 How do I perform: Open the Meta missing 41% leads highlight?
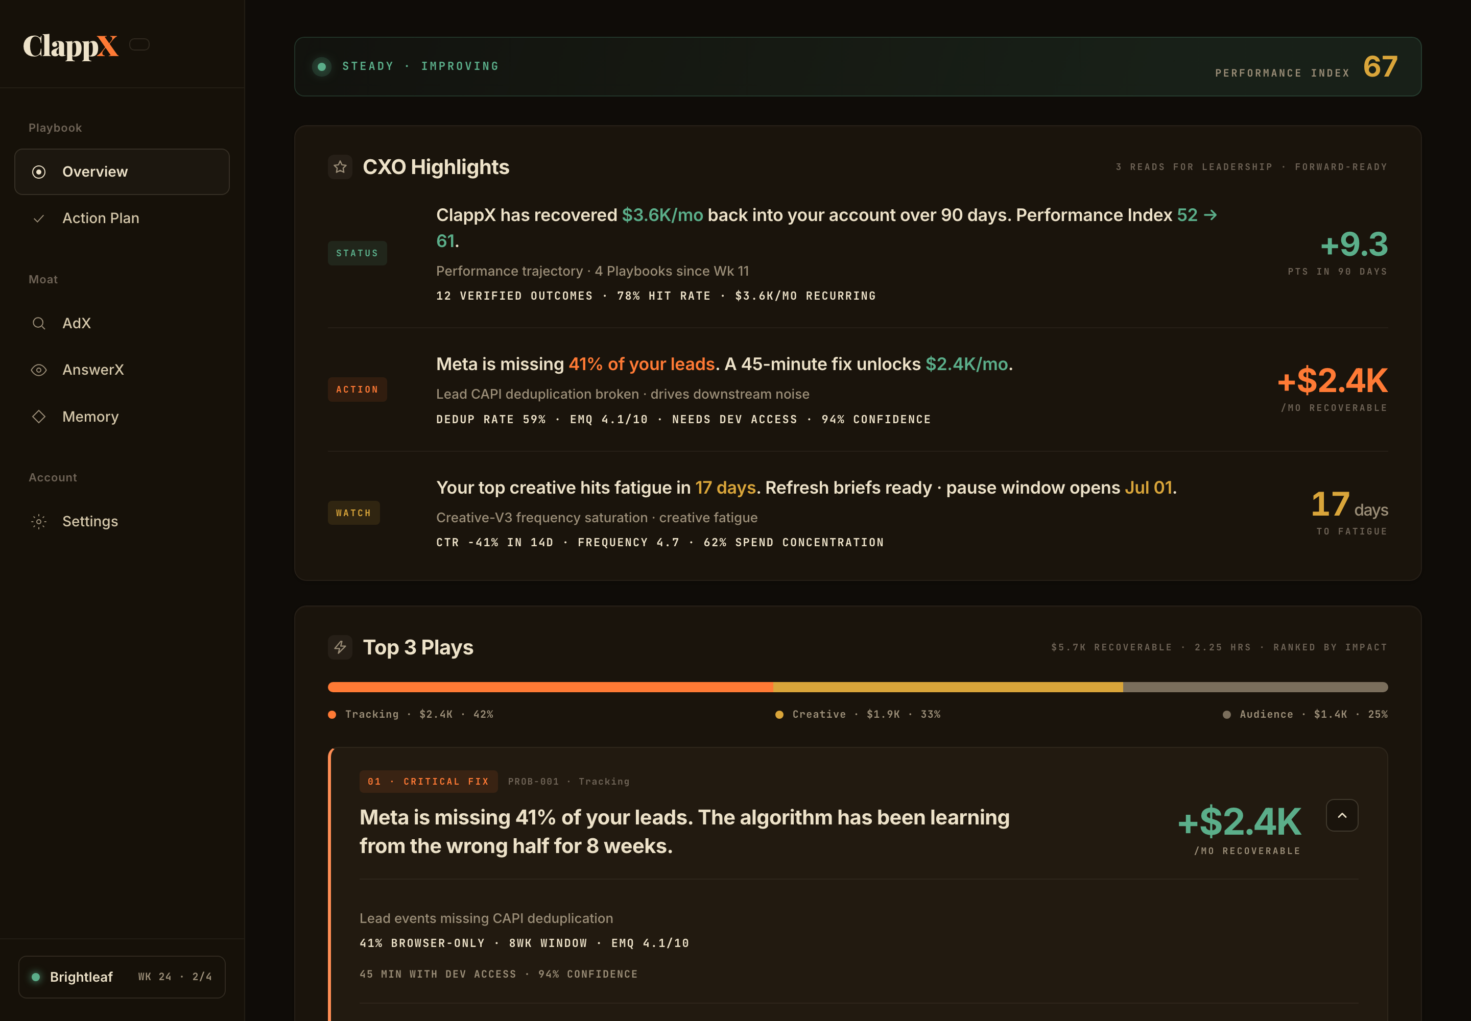tap(858, 390)
